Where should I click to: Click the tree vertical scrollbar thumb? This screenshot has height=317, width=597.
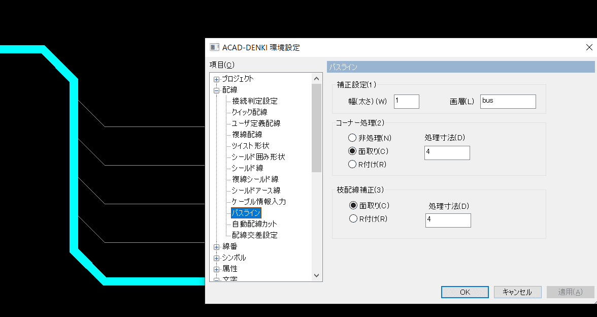pyautogui.click(x=316, y=128)
